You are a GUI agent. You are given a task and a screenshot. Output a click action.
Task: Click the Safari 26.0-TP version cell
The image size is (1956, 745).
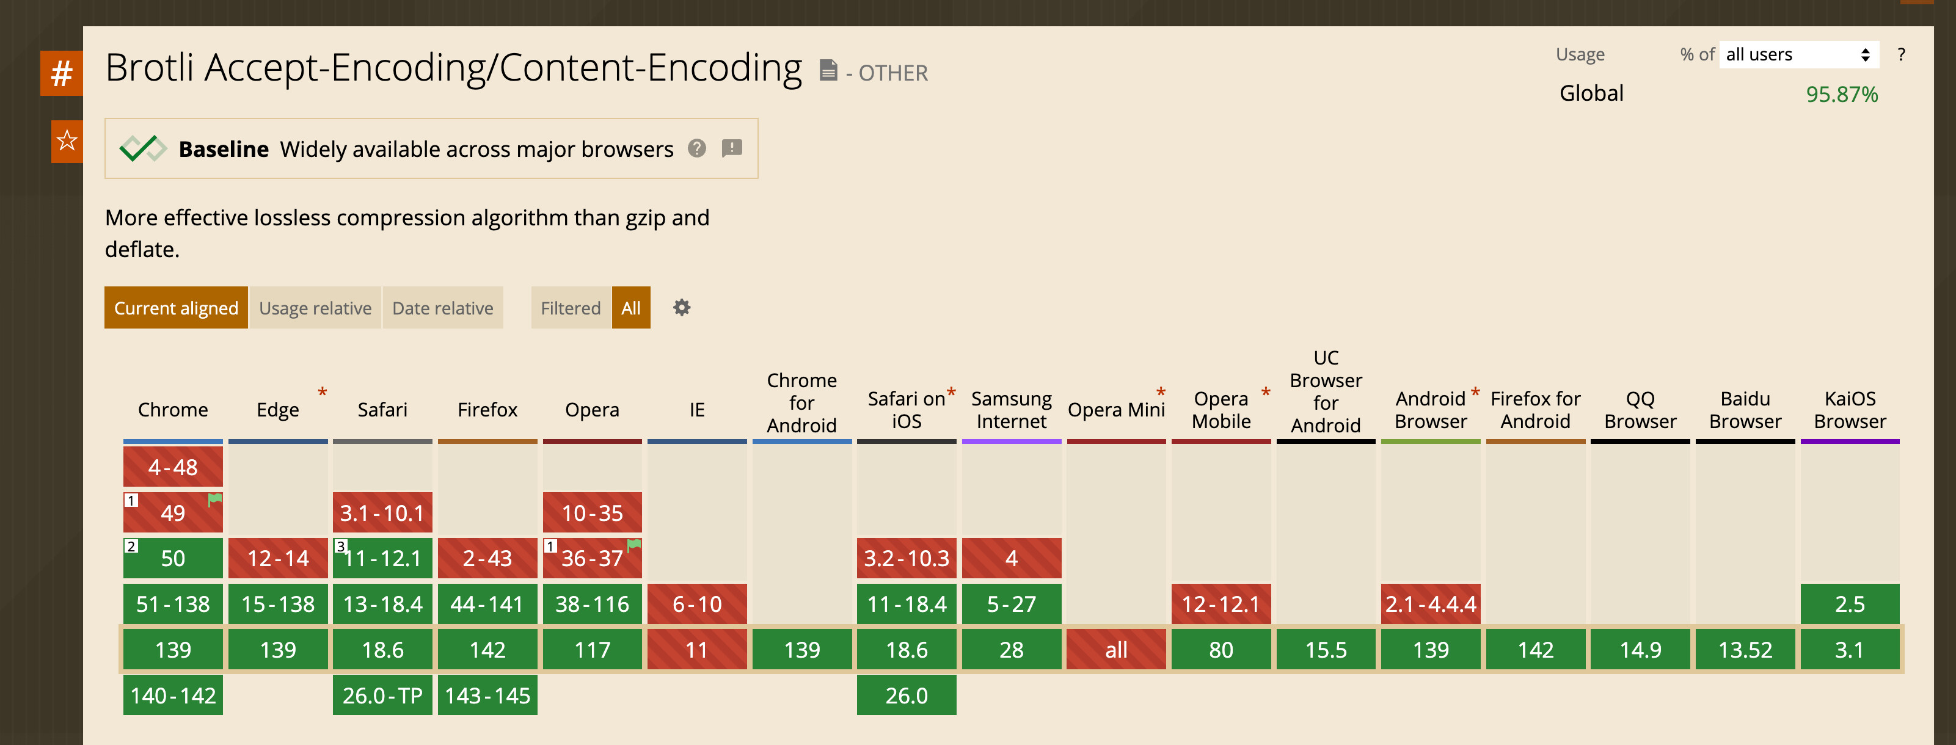(x=382, y=695)
